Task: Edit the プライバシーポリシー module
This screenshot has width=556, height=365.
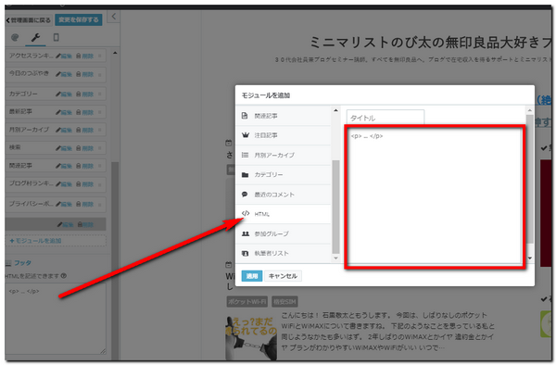Action: pos(64,204)
